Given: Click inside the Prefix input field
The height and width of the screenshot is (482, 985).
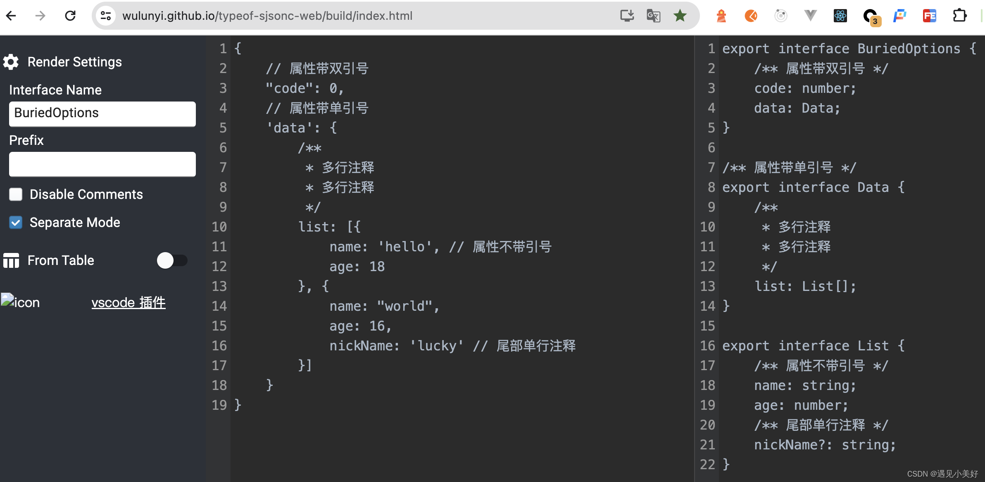Looking at the screenshot, I should [x=102, y=164].
